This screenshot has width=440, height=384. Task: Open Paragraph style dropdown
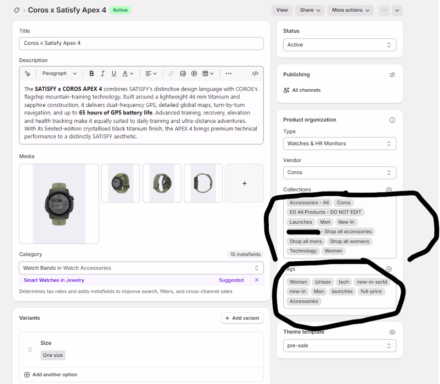(59, 74)
